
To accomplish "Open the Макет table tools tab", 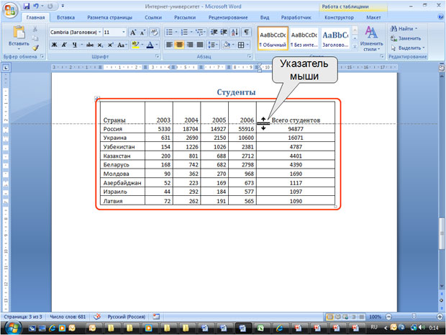I will [373, 17].
